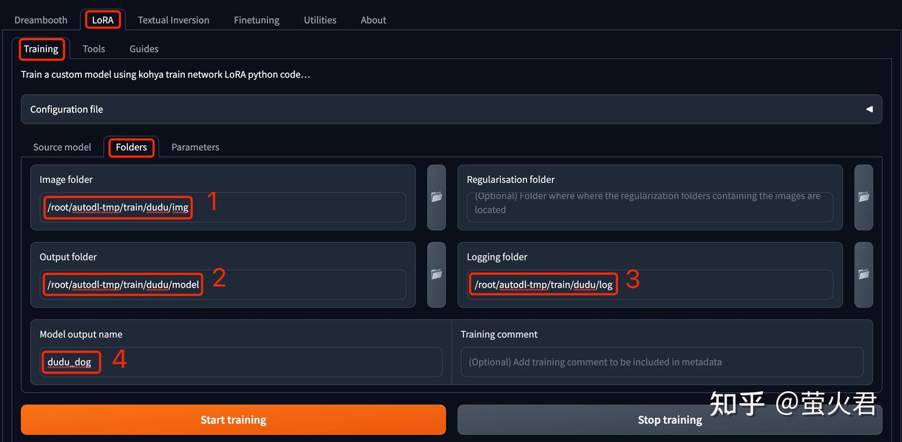The image size is (902, 442).
Task: Go to the Utilities tab
Action: pyautogui.click(x=320, y=20)
